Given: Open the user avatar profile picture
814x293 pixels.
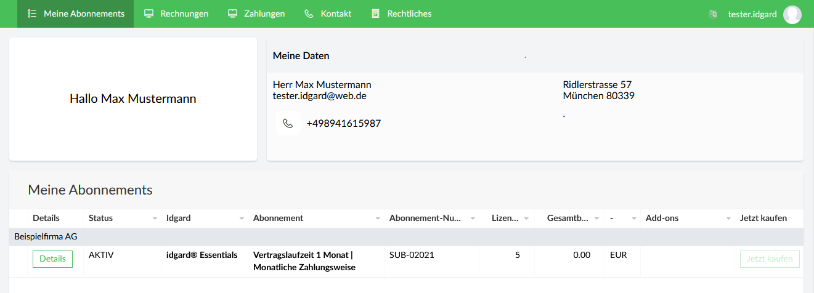Looking at the screenshot, I should point(792,14).
